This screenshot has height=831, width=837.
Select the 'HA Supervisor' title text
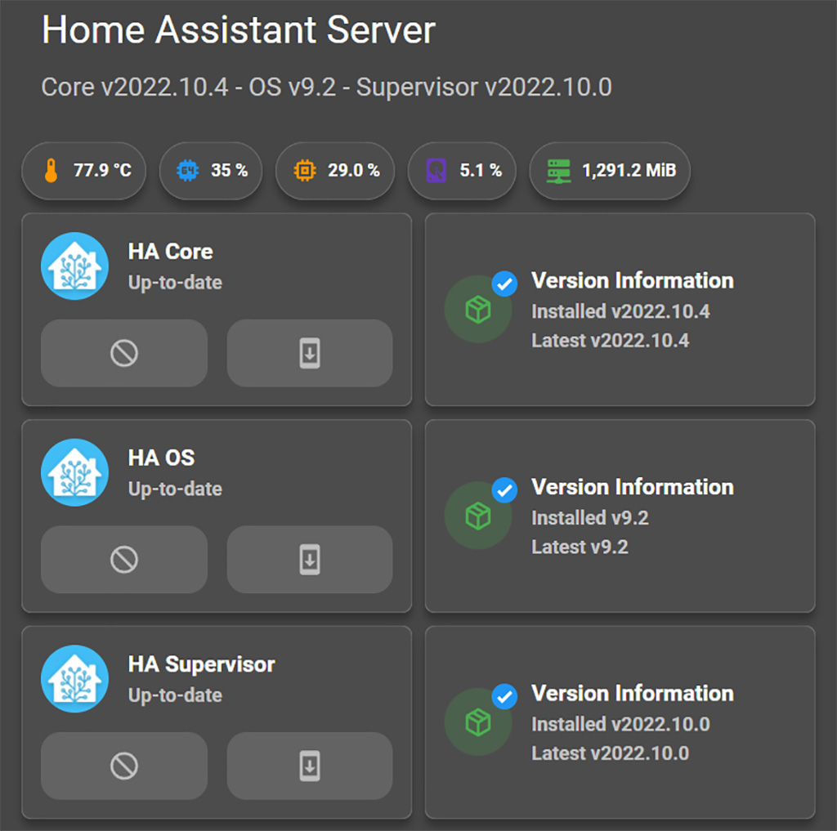(x=201, y=664)
